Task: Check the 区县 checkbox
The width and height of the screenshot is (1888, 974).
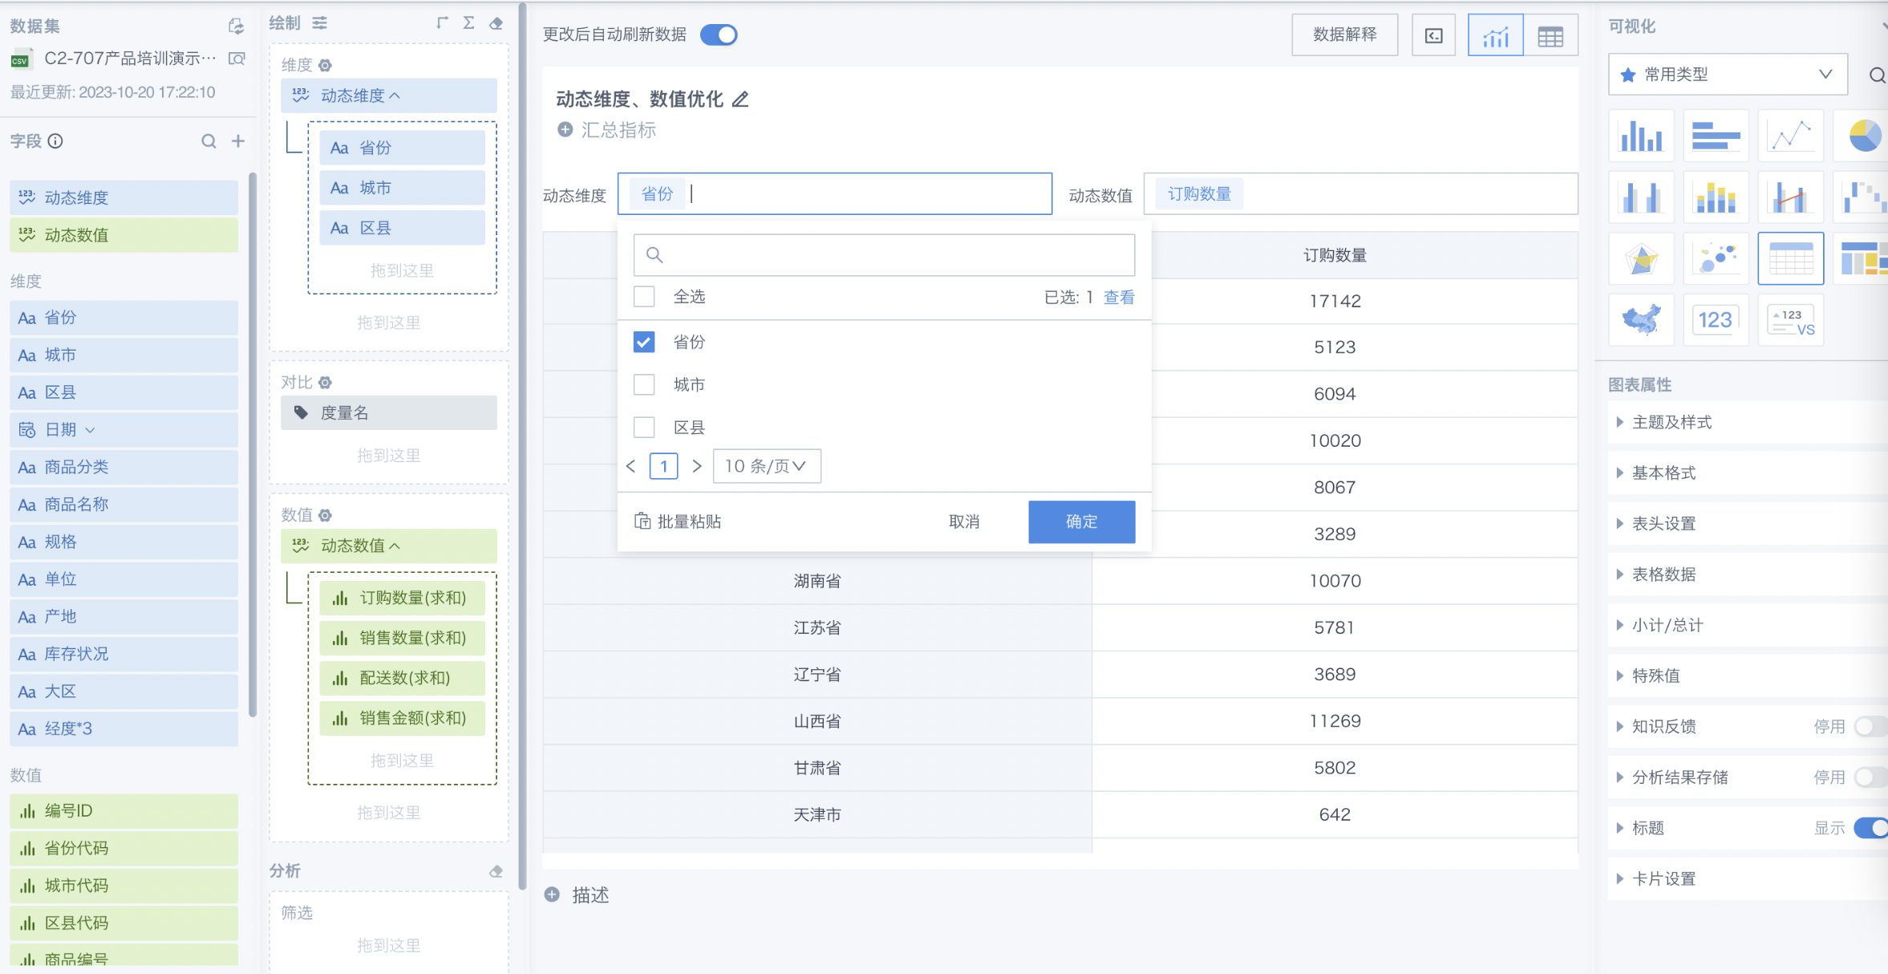Action: point(644,427)
